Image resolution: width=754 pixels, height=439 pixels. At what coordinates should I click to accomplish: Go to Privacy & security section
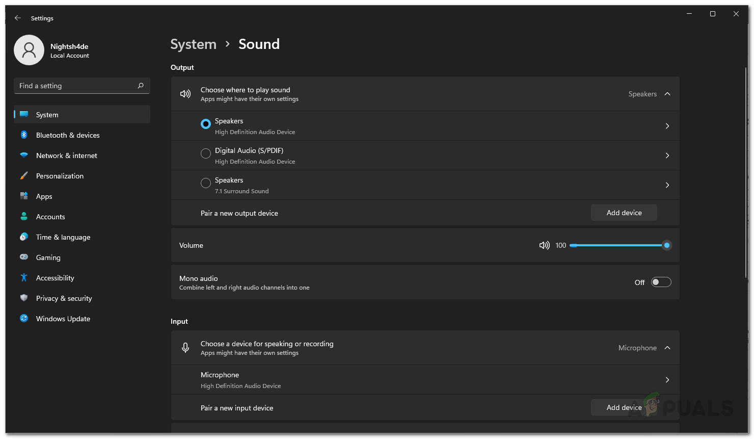(x=64, y=298)
